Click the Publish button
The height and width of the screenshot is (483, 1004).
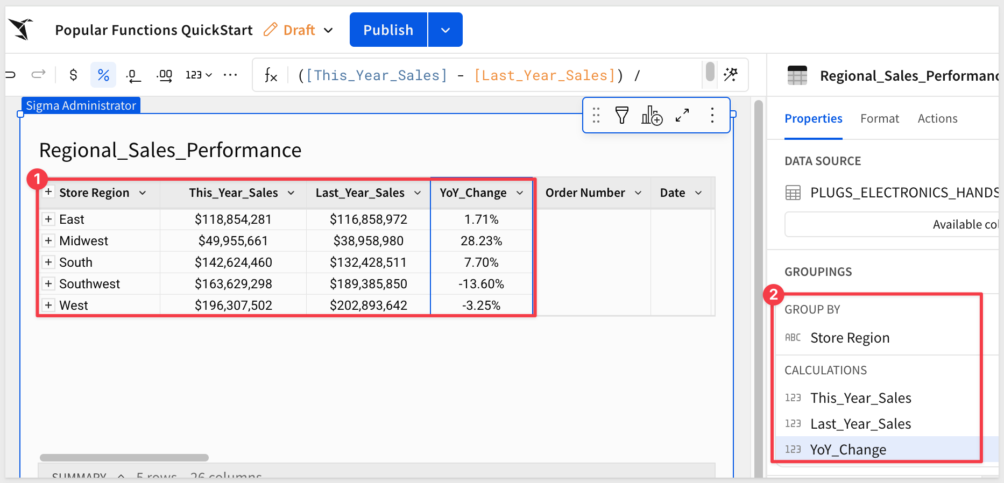coord(388,30)
